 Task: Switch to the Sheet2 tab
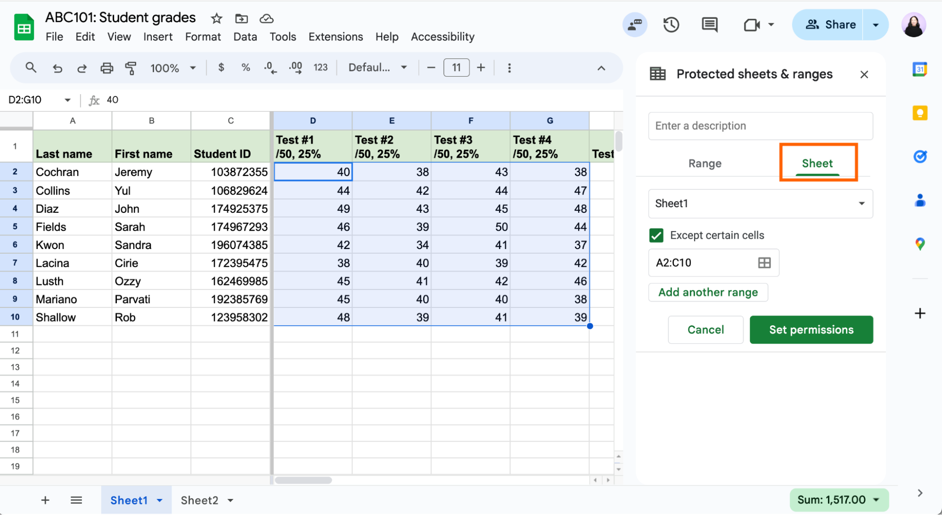200,500
